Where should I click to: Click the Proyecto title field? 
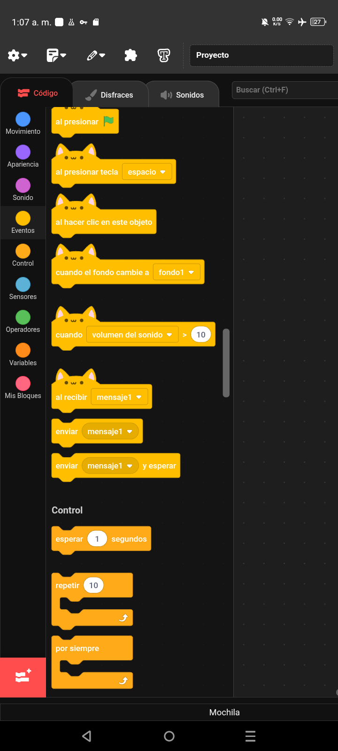point(261,55)
